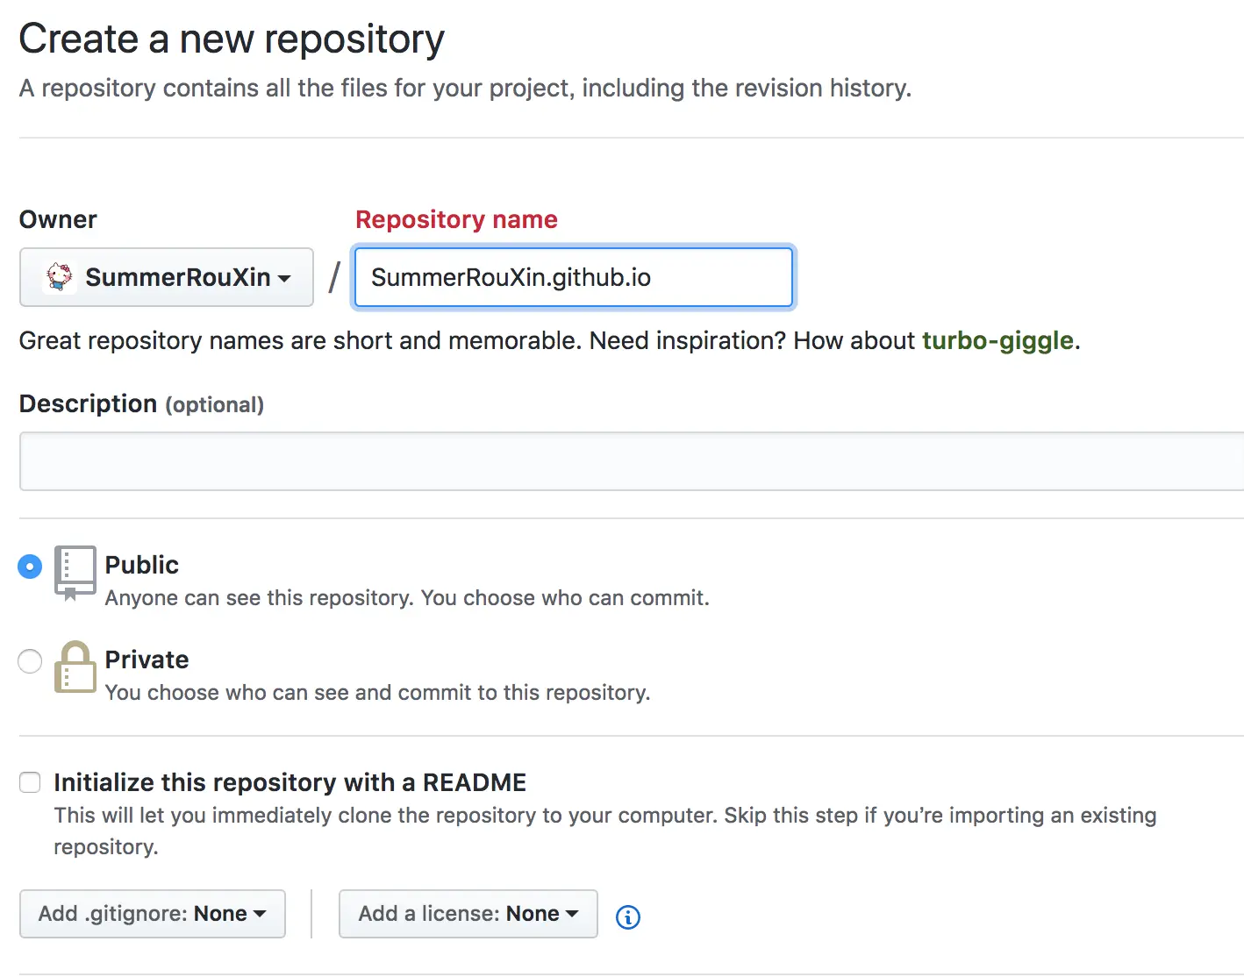Expand the Add a license dropdown
The height and width of the screenshot is (977, 1244).
point(468,914)
